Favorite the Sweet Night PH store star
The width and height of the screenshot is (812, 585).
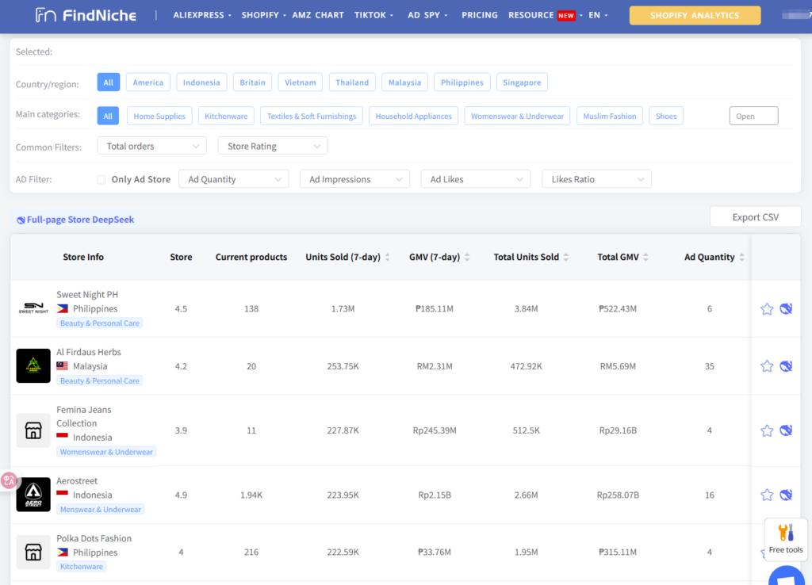[767, 309]
